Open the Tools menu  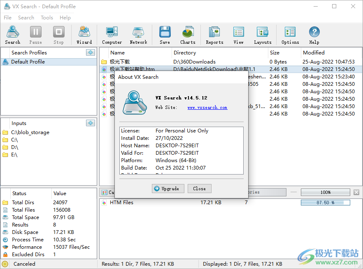coord(47,18)
